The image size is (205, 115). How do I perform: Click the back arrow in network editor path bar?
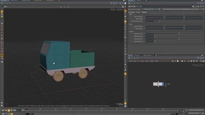(x=129, y=58)
